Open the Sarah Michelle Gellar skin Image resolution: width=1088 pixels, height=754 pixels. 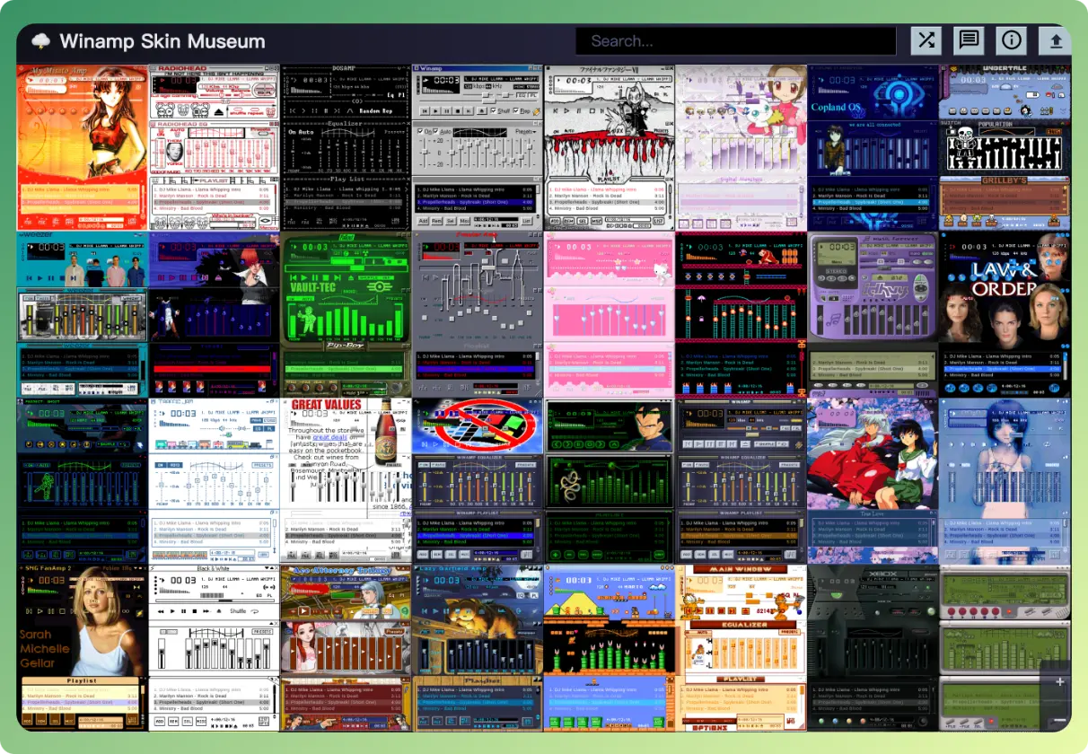pyautogui.click(x=82, y=647)
